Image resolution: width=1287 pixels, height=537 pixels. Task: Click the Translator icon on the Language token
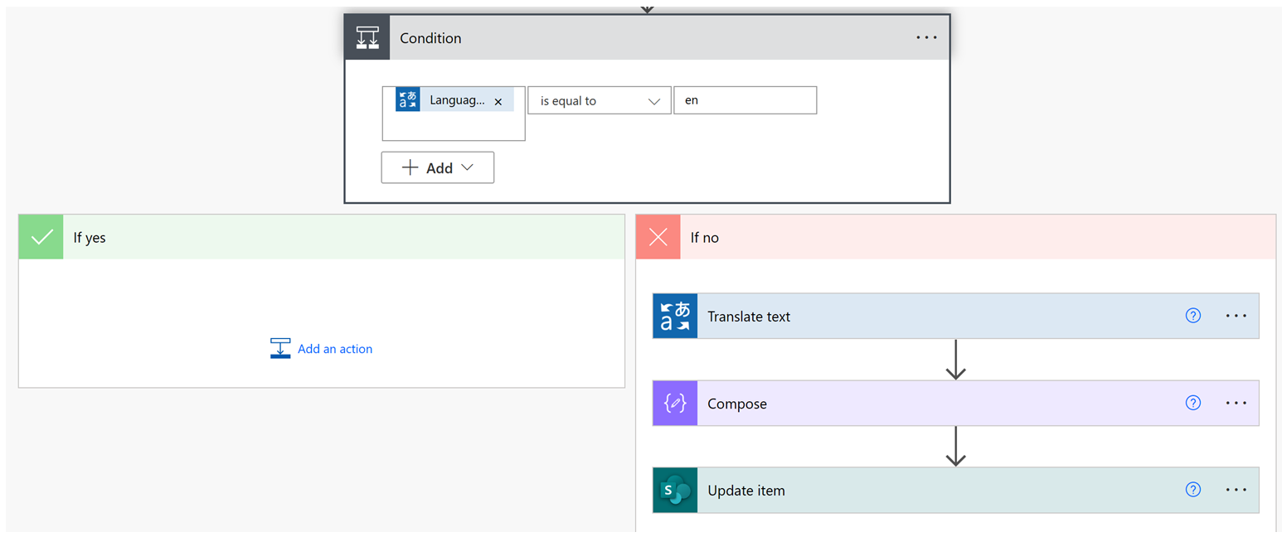pyautogui.click(x=407, y=99)
